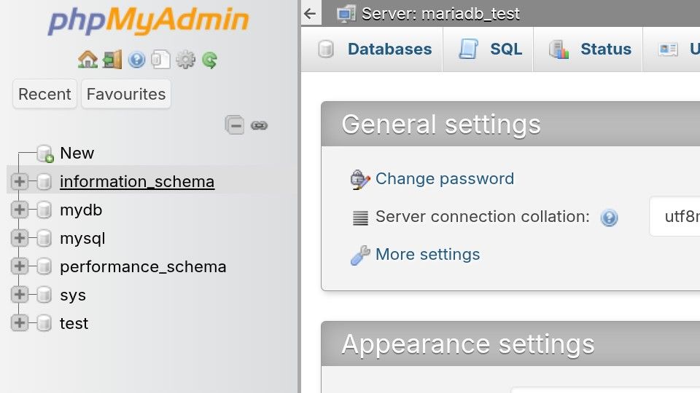Expand the test database node

click(x=20, y=323)
